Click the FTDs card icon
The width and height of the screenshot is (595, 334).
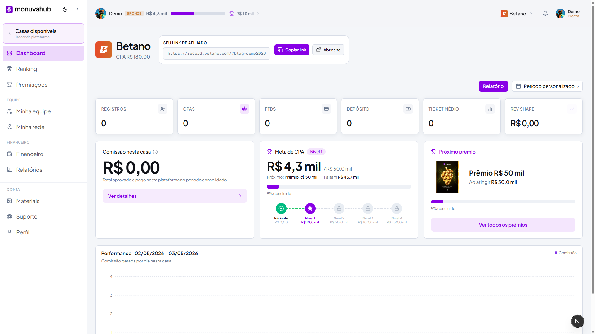coord(326,109)
